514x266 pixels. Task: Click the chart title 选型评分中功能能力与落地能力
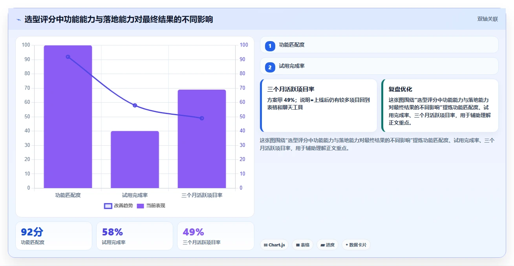coord(119,19)
